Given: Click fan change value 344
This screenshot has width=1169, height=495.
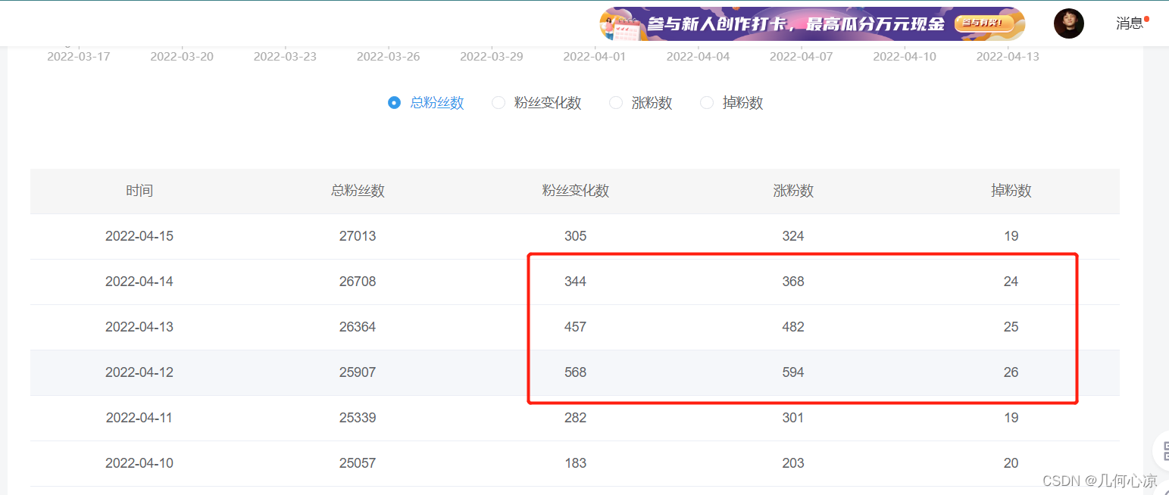Looking at the screenshot, I should pos(576,282).
